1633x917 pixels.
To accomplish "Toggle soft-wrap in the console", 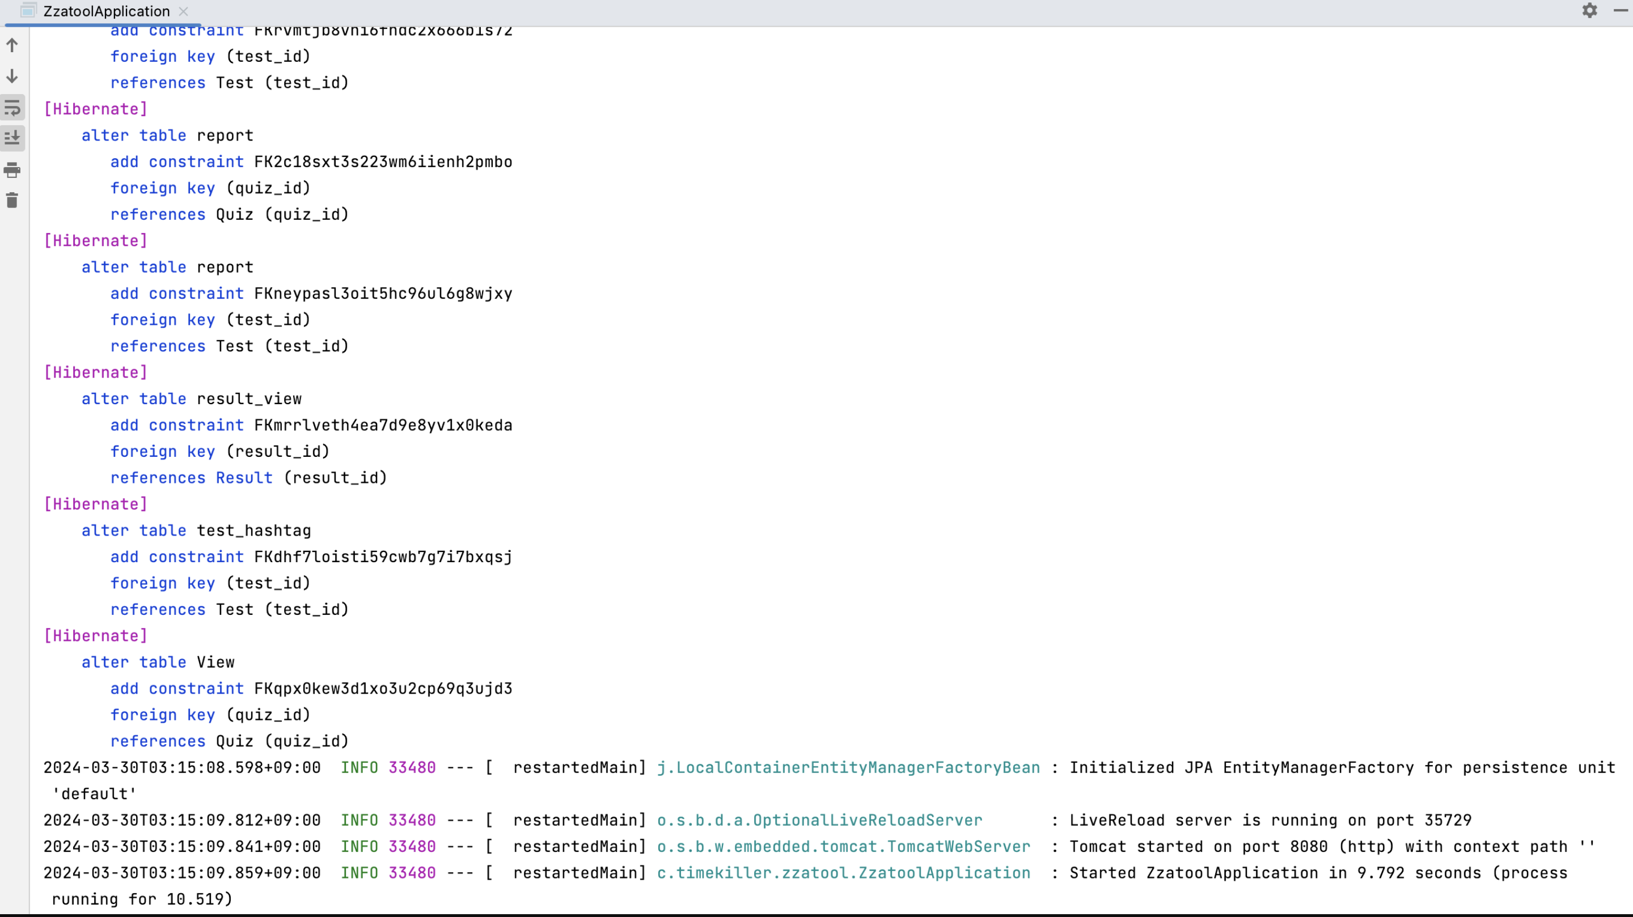I will (x=12, y=108).
